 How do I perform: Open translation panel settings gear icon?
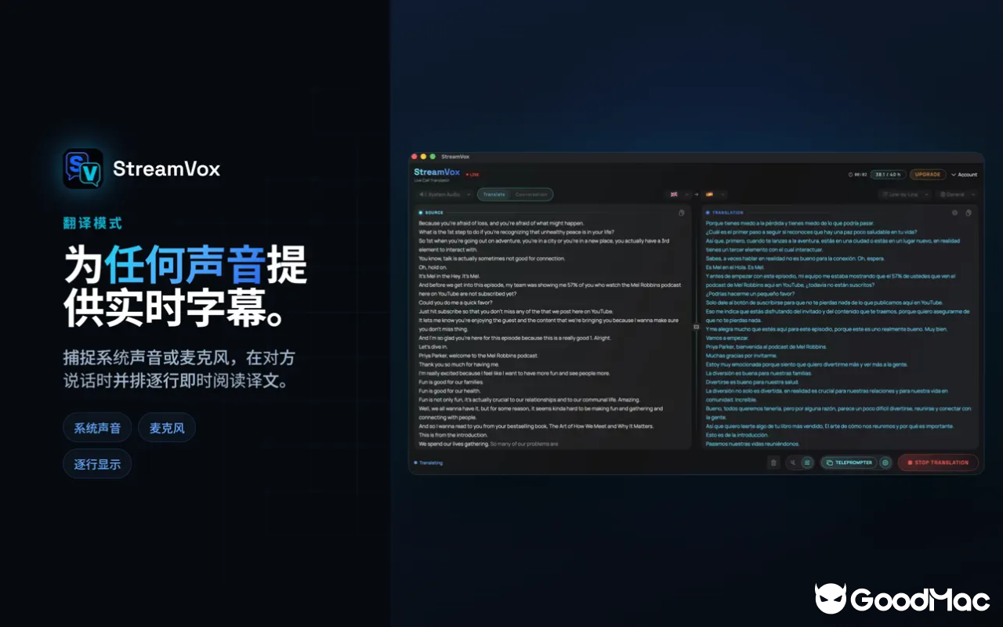pos(954,212)
